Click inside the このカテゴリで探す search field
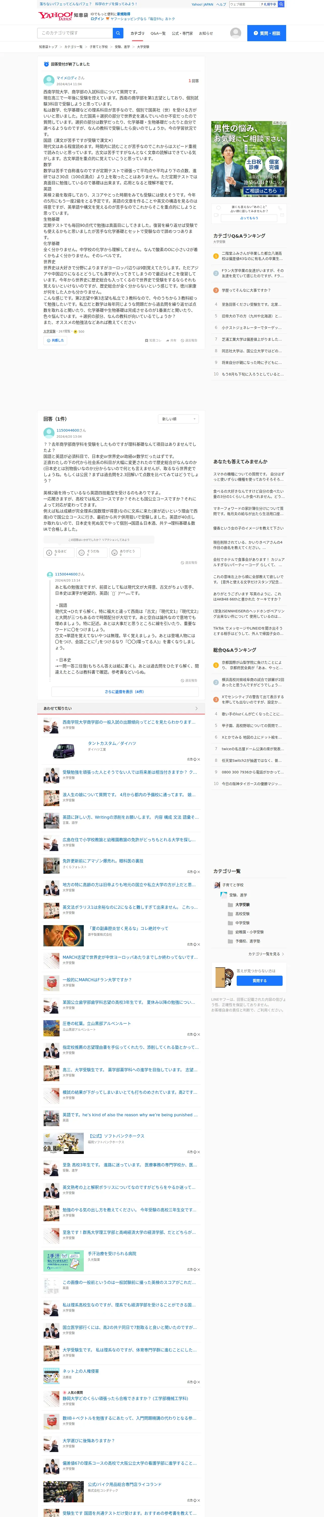This screenshot has width=324, height=1517. 75,33
